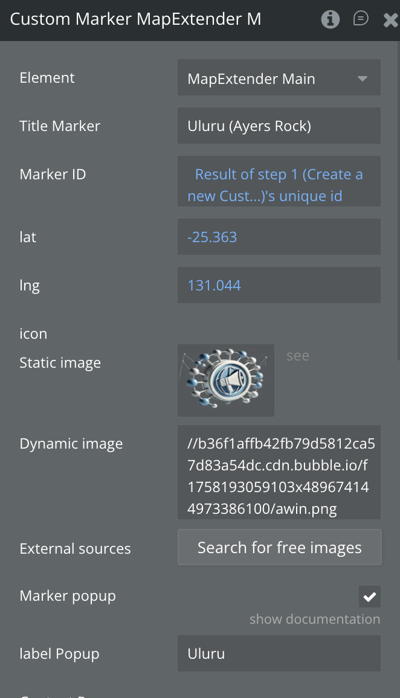This screenshot has height=698, width=400.
Task: Click the Element dropdown arrow
Action: tap(363, 78)
